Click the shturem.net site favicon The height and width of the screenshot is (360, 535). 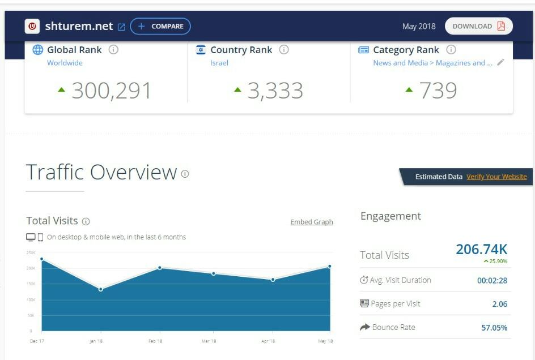pyautogui.click(x=33, y=26)
